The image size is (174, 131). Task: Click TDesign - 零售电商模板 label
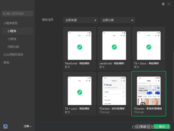coord(148,109)
